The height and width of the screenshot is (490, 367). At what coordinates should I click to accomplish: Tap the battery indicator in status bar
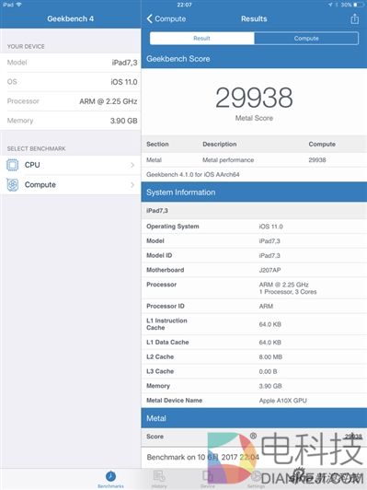pyautogui.click(x=359, y=5)
